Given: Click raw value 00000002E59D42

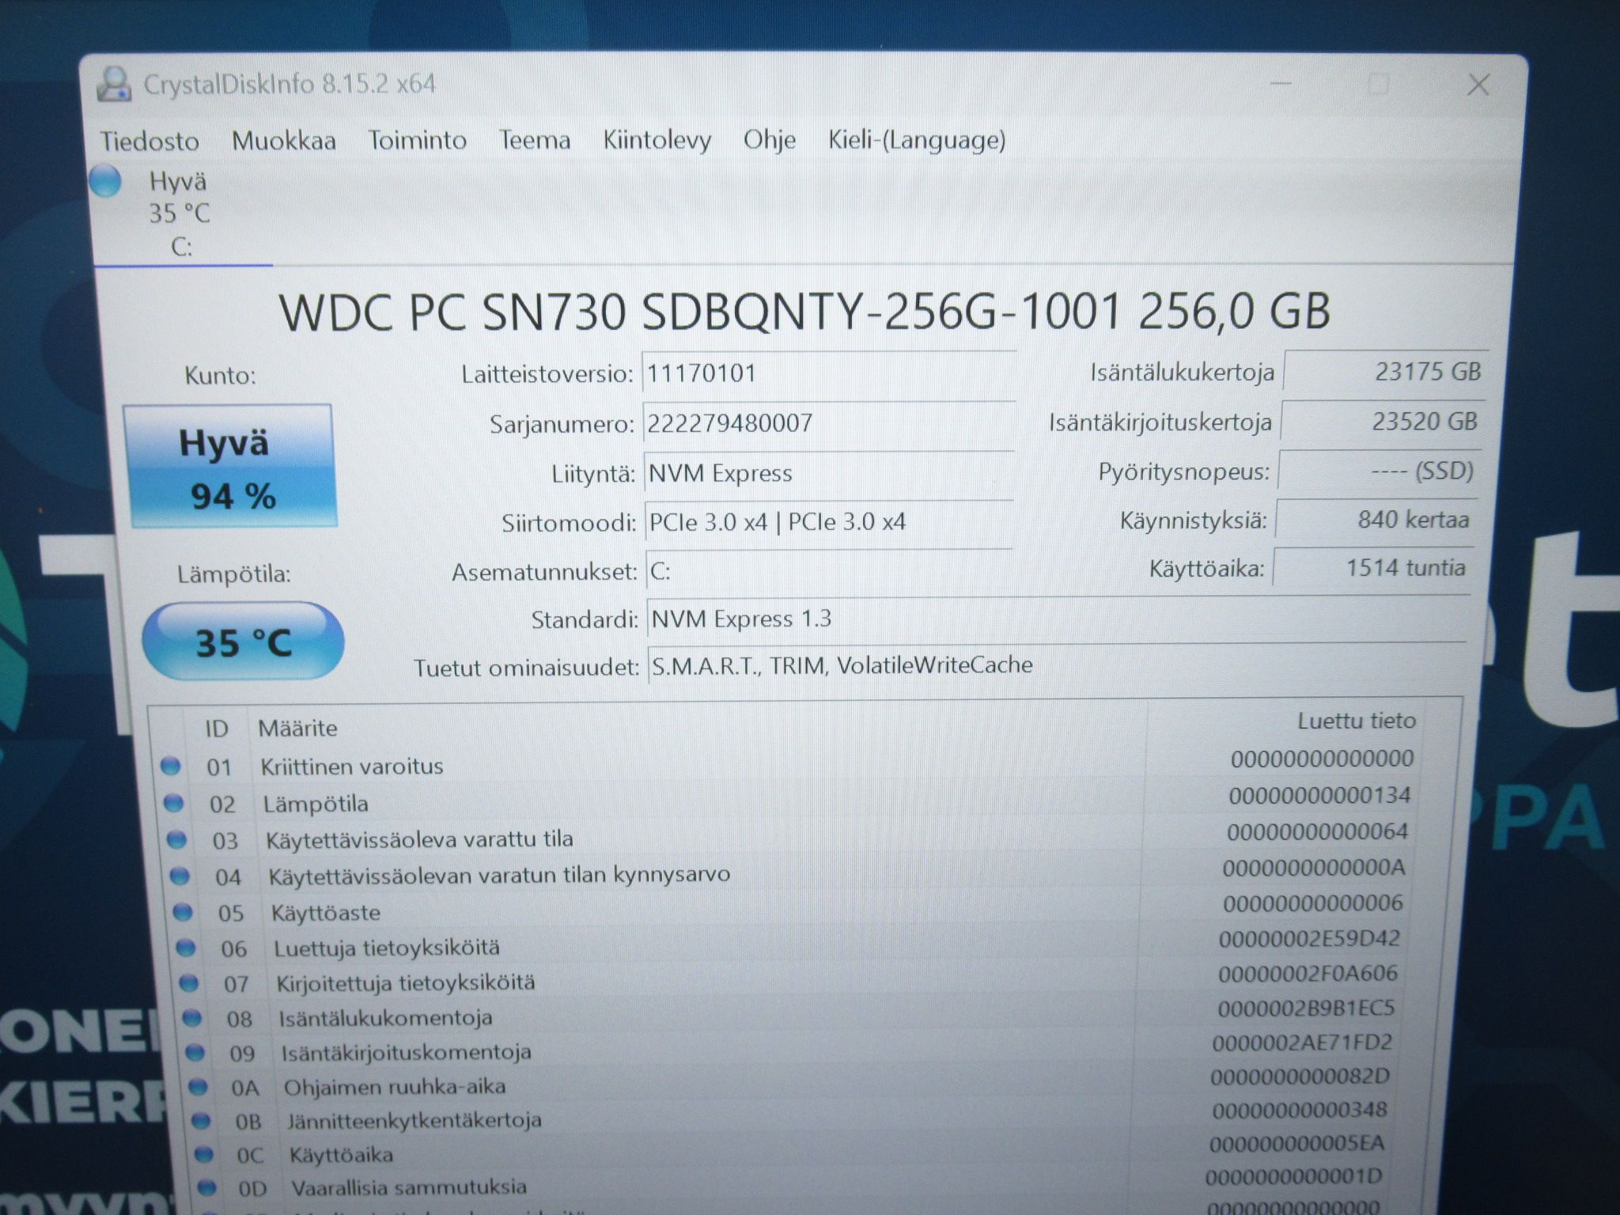Looking at the screenshot, I should [x=1310, y=939].
